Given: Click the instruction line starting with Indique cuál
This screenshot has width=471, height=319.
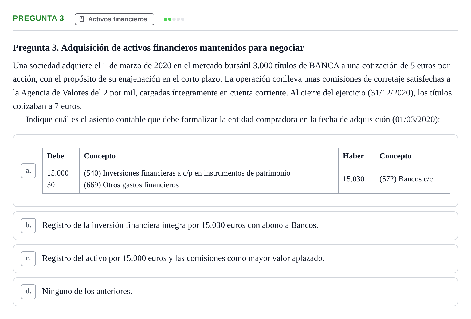Looking at the screenshot, I should 233,119.
